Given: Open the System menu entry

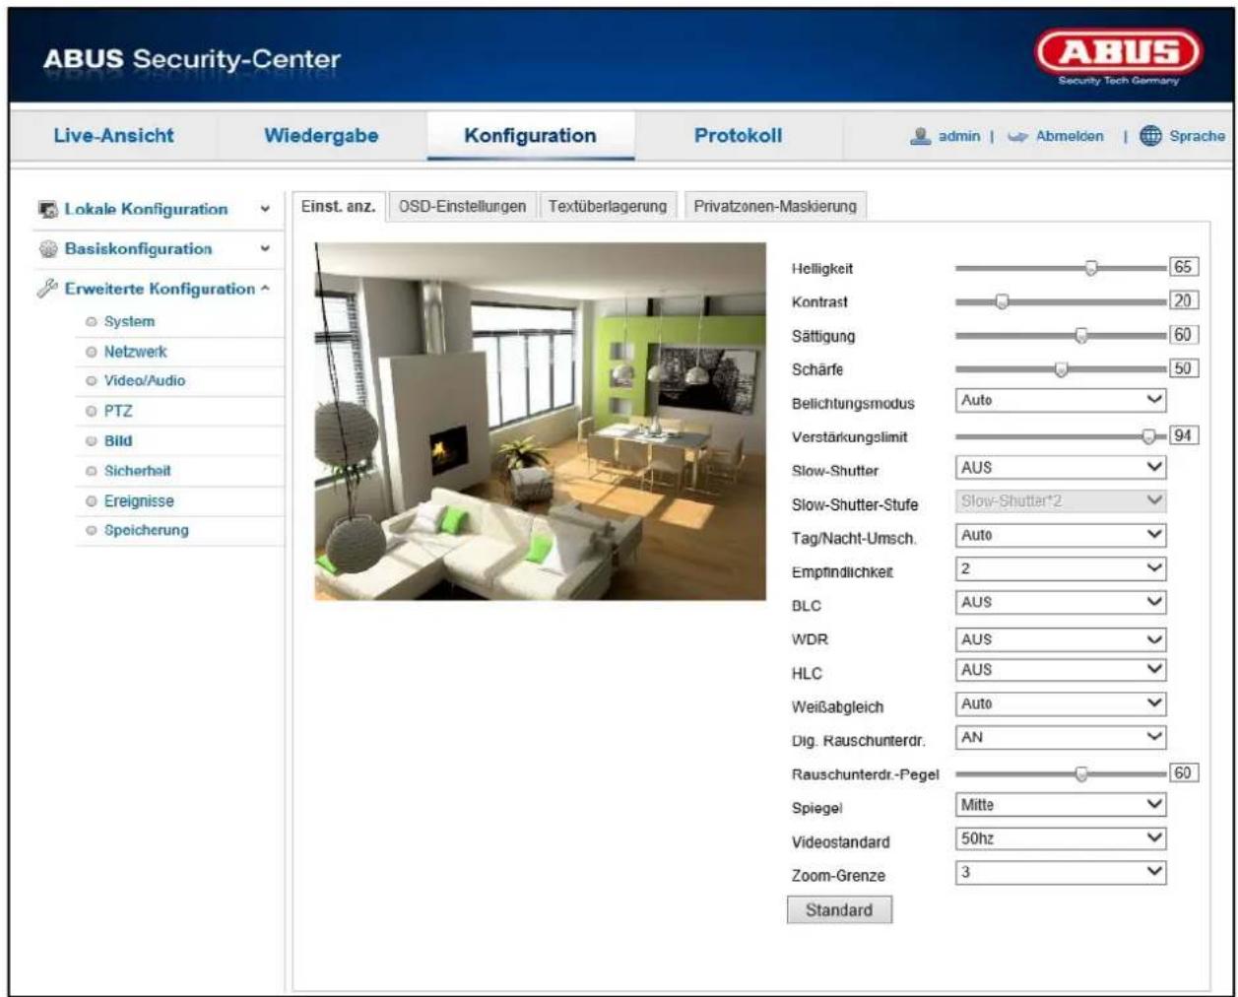Looking at the screenshot, I should click(129, 322).
